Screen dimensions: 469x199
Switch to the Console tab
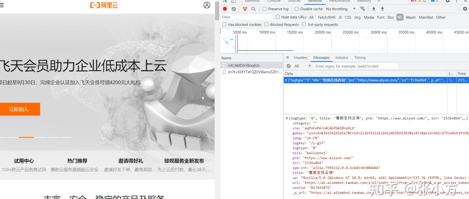click(274, 1)
